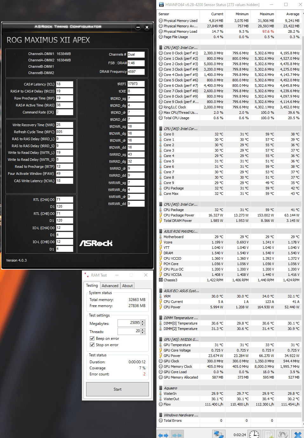This screenshot has width=304, height=438.
Task: Click the CAS# Latency (tCL) value field
Action: 64,84
